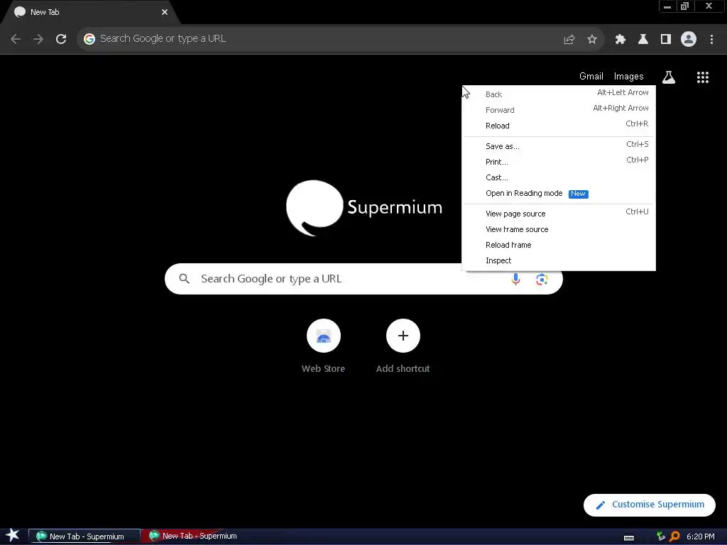The image size is (727, 545).
Task: Choose Print... in the context menu
Action: (x=559, y=162)
